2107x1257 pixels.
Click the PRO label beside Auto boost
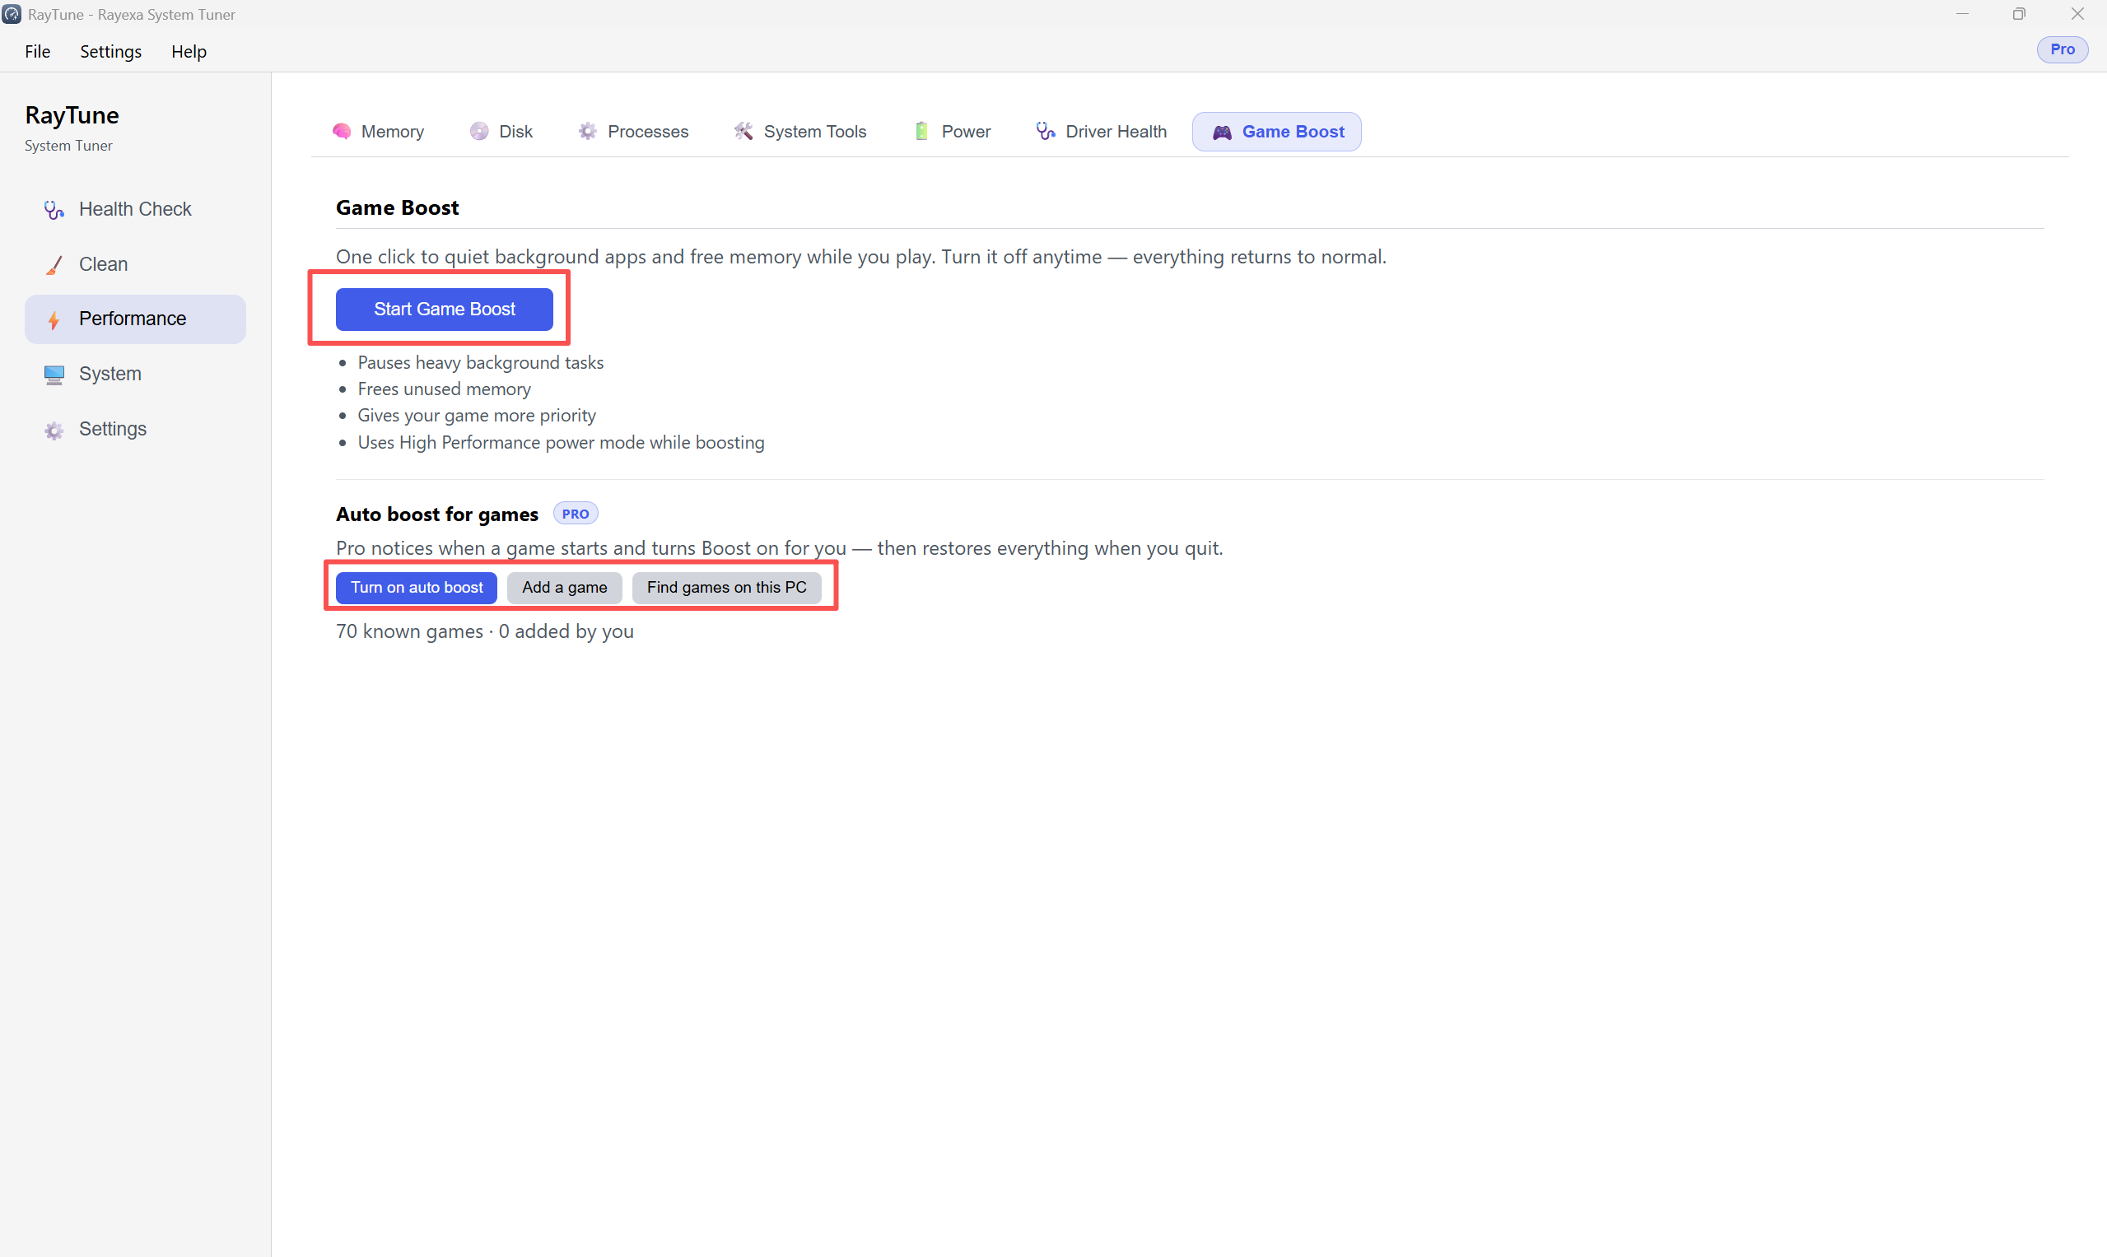[x=576, y=514]
